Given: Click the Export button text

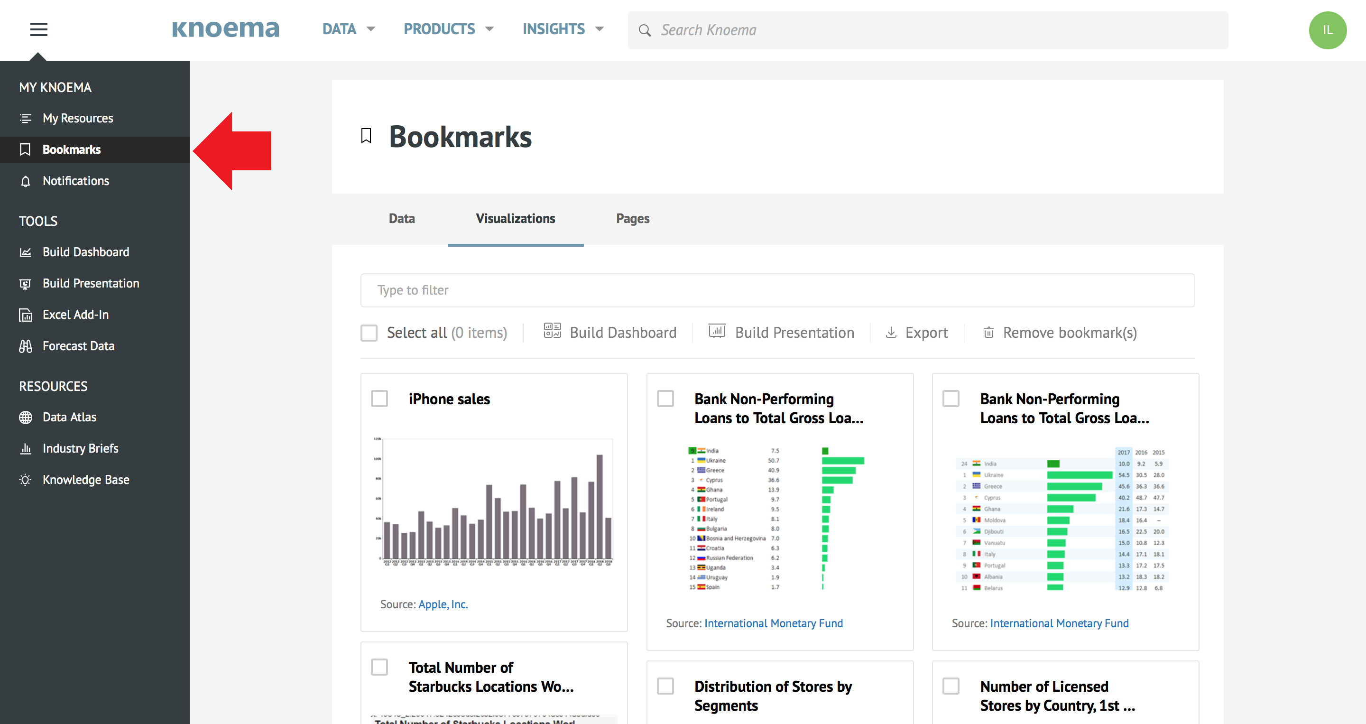Looking at the screenshot, I should click(926, 333).
